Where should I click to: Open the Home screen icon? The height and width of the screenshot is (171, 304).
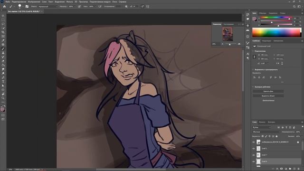4,6
